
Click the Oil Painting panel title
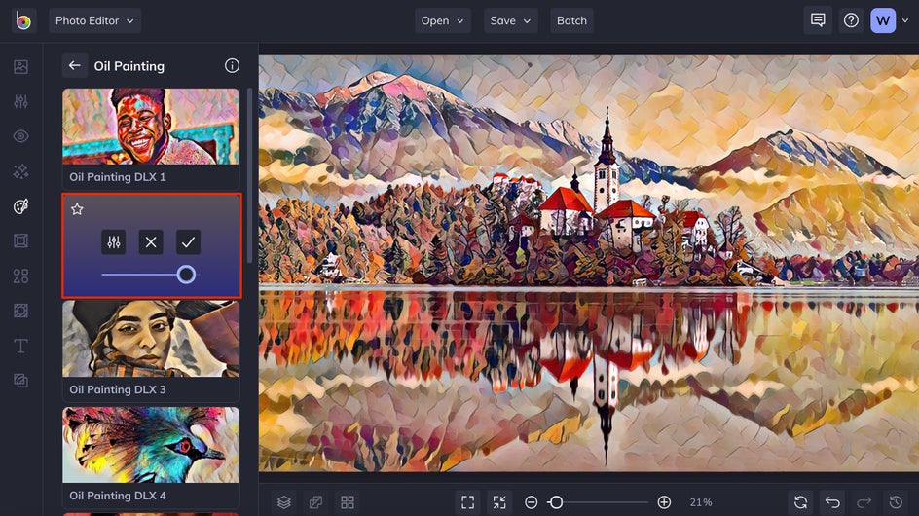[129, 66]
